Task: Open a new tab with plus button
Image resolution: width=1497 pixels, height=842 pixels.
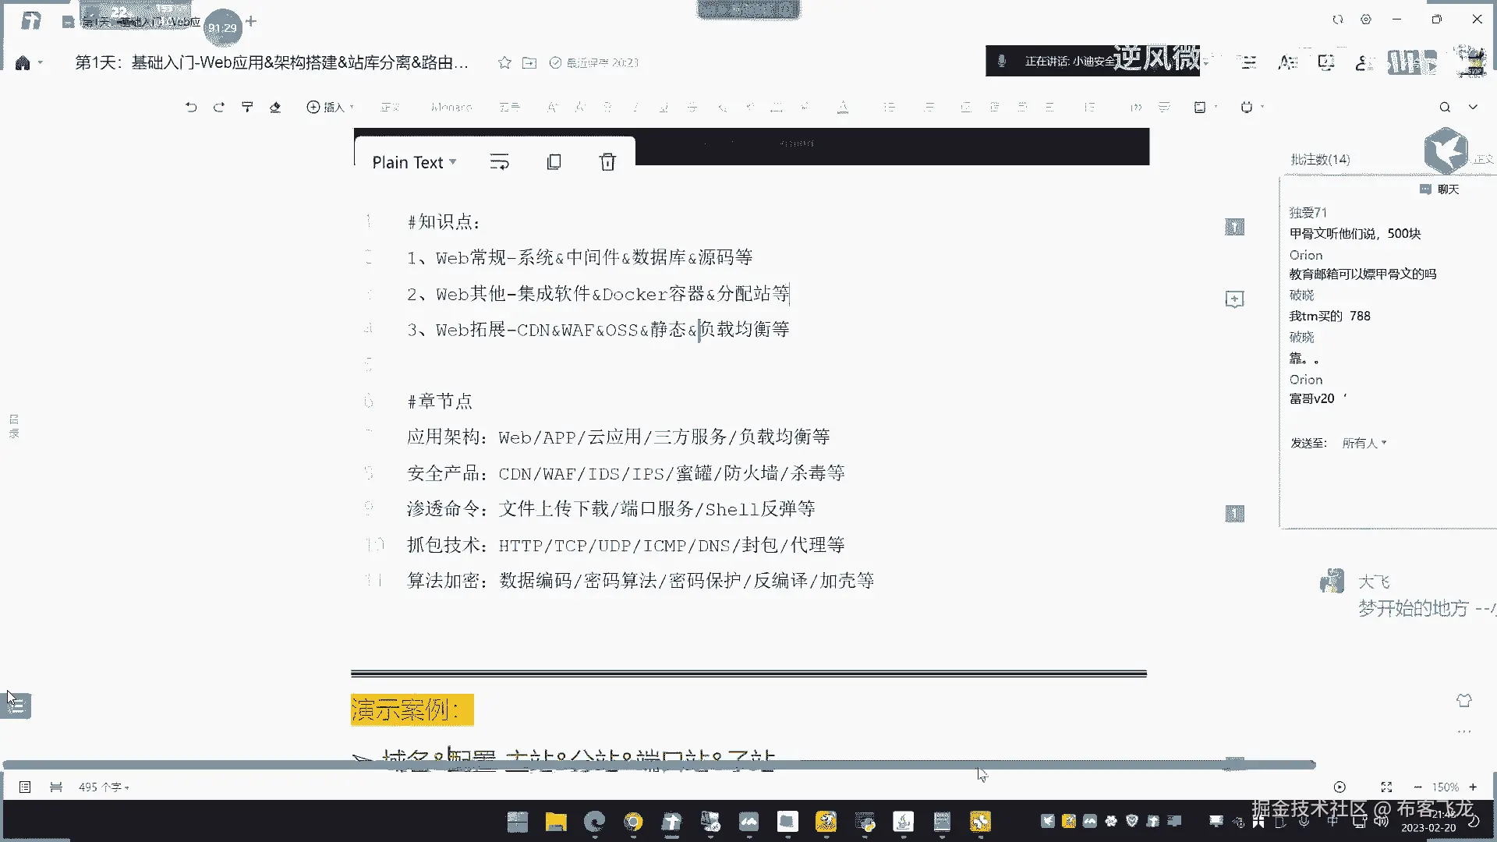Action: [x=251, y=21]
